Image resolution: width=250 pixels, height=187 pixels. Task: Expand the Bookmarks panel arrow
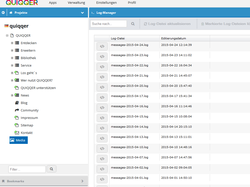click(x=82, y=181)
